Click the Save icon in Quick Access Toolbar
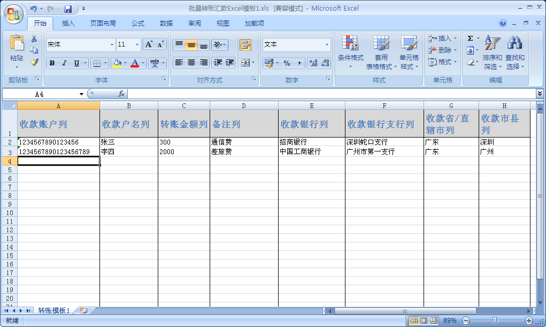This screenshot has height=327, width=546. click(x=68, y=9)
